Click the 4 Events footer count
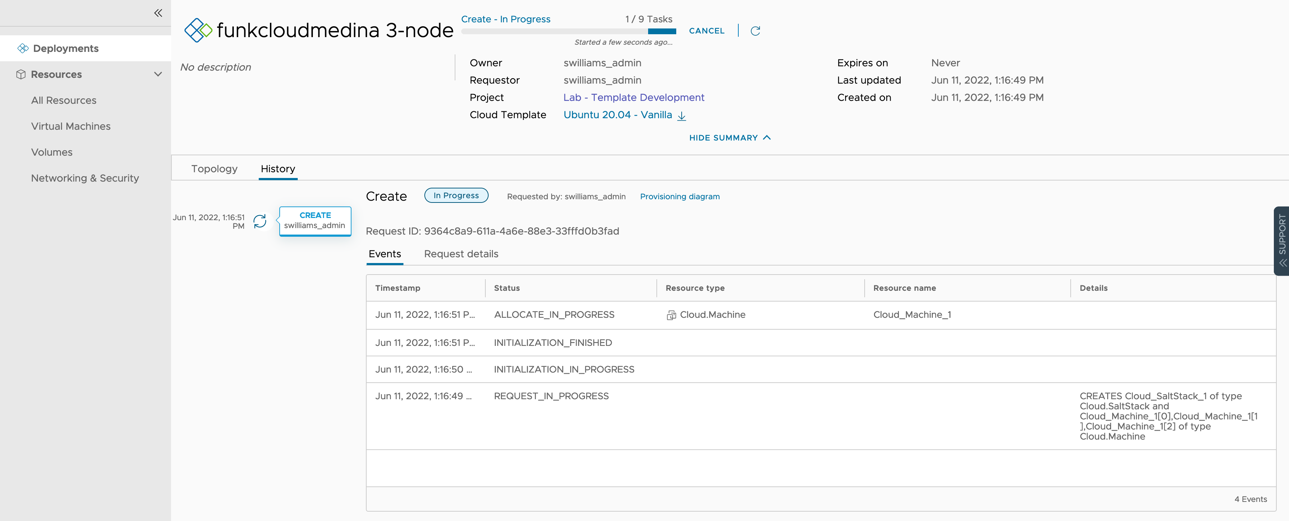 click(x=1250, y=499)
